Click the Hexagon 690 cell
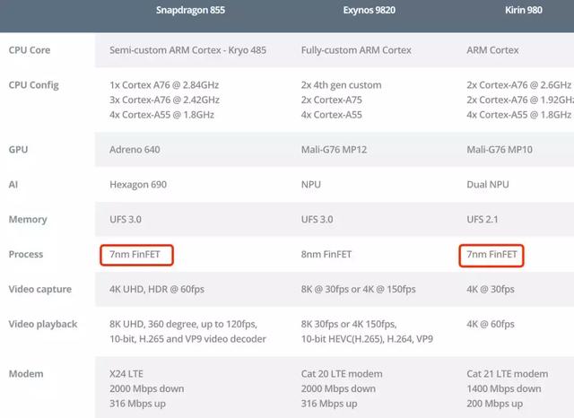 tap(138, 184)
